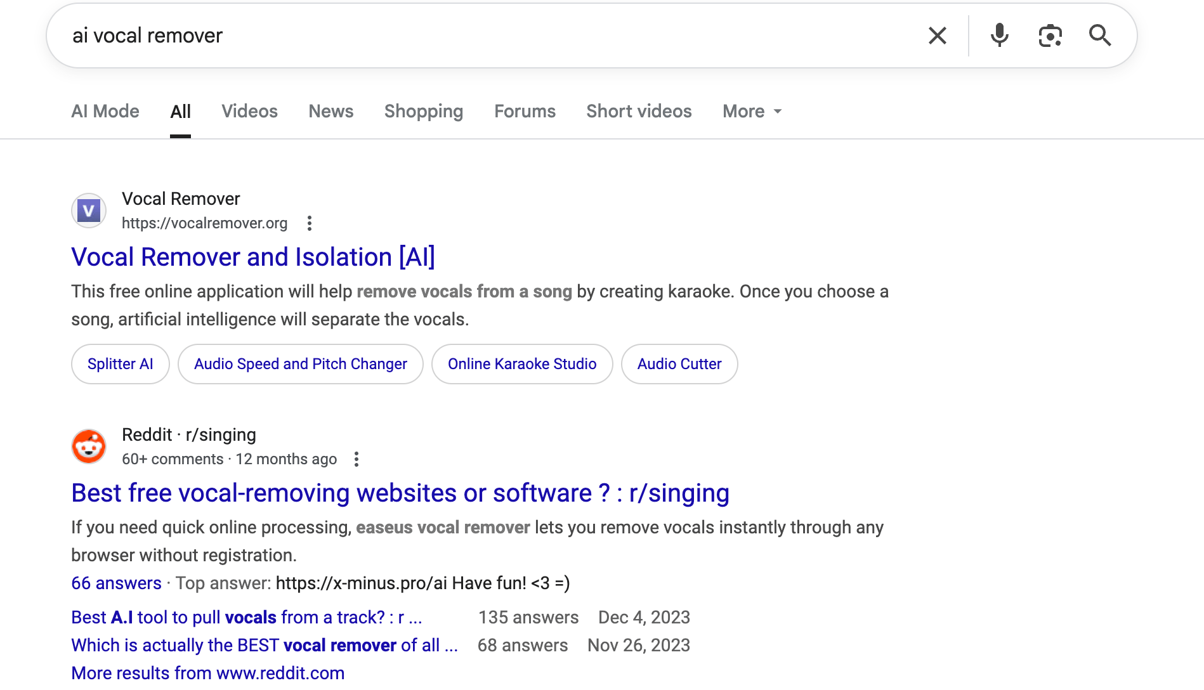Click the '135 answers' text
This screenshot has width=1204, height=690.
(x=528, y=618)
